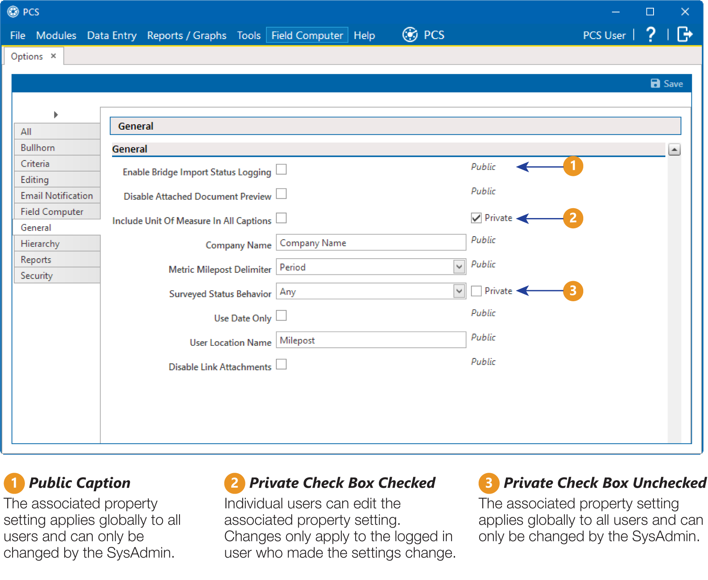Select Security category in sidebar
The image size is (708, 580).
(x=57, y=276)
